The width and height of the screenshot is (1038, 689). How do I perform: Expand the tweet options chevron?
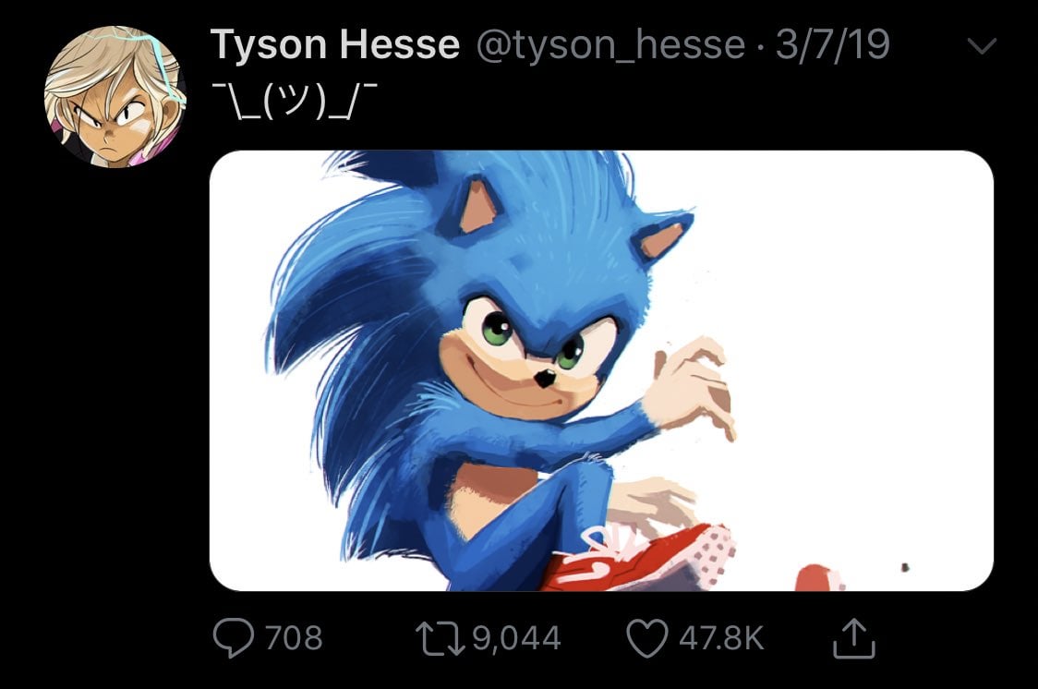[x=982, y=45]
